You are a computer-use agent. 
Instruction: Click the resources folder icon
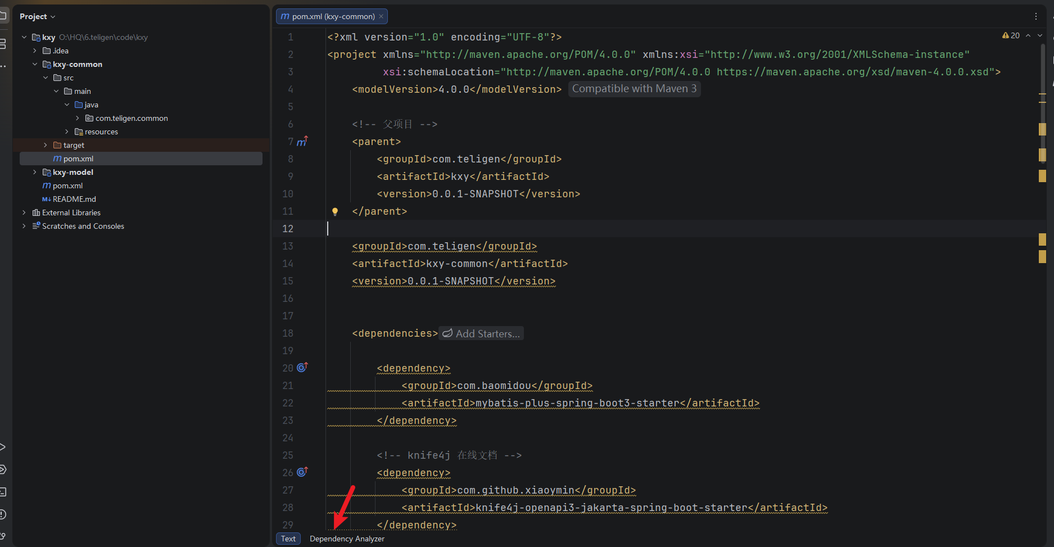pyautogui.click(x=79, y=132)
